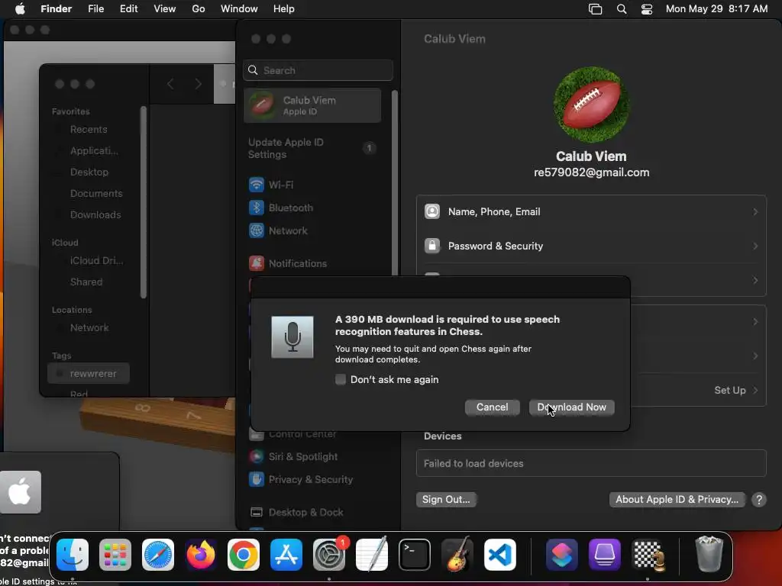The image size is (782, 586).
Task: Open Visual Studio Code in Dock
Action: 500,555
